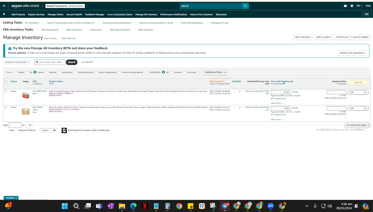
Task: Open Microsoft Teams from taskbar
Action: pyautogui.click(x=99, y=206)
